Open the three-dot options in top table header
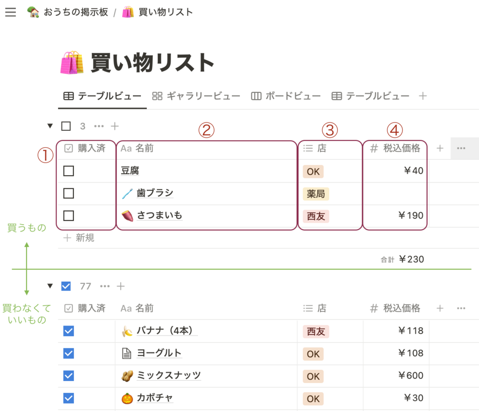The width and height of the screenshot is (479, 411). (461, 149)
